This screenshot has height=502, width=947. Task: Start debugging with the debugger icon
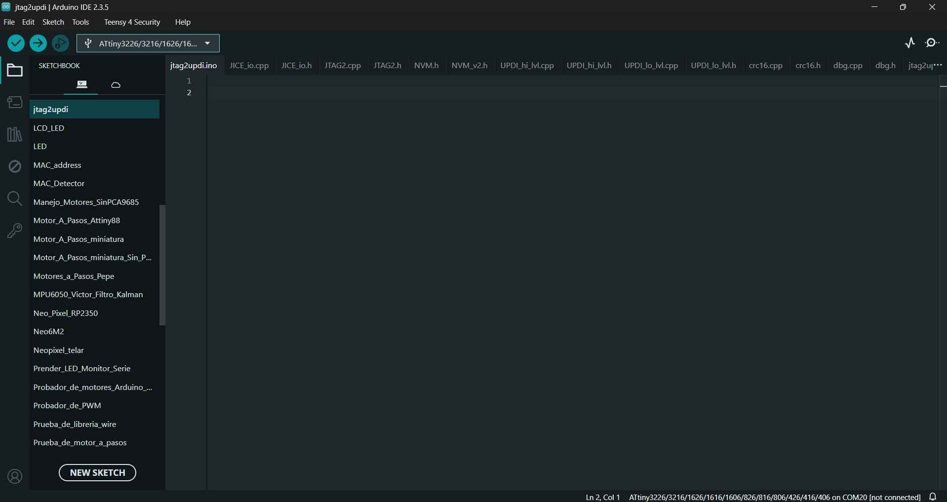click(x=61, y=43)
